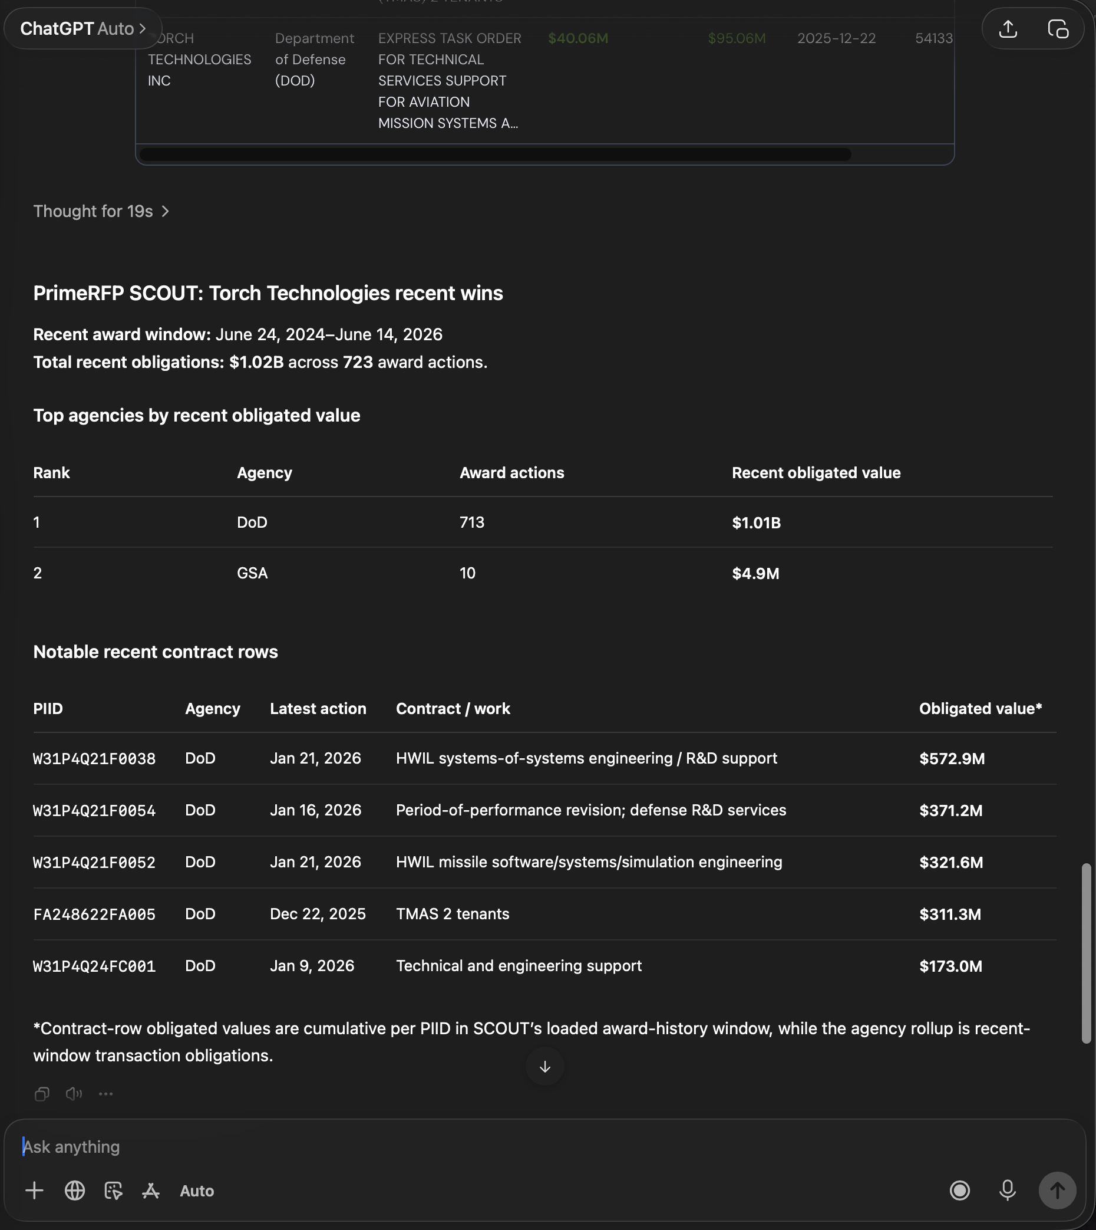Click the $311.3M obligated value

950,914
